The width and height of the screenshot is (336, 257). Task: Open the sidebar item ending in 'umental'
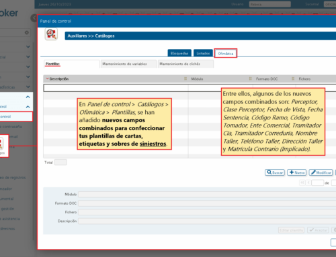point(7,199)
